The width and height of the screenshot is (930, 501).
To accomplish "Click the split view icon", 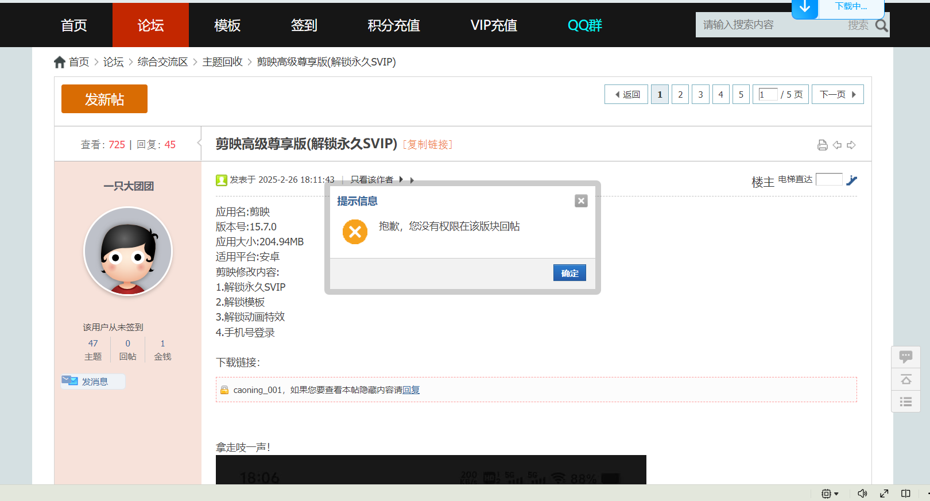I will (906, 494).
